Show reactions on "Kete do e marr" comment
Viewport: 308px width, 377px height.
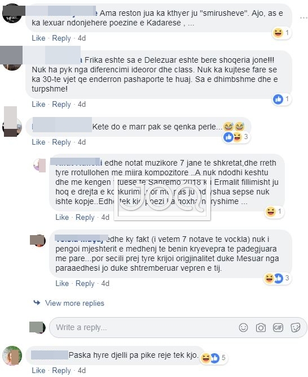[236, 137]
